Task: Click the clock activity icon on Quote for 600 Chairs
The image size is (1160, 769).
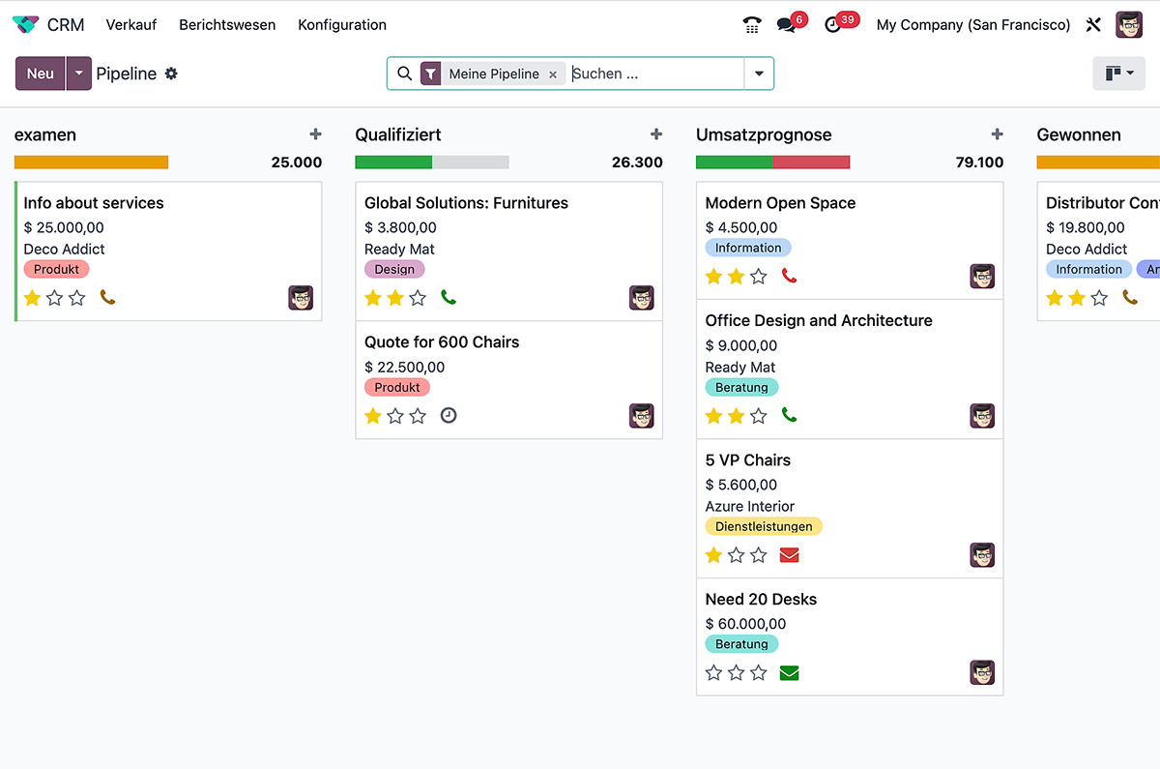Action: (x=448, y=415)
